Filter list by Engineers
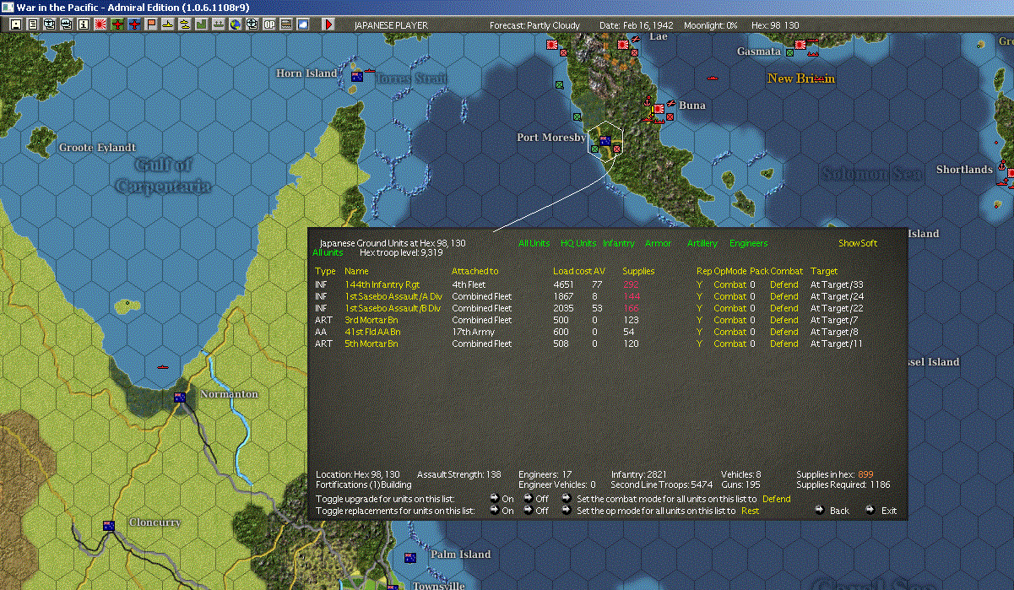The image size is (1014, 590). point(749,243)
